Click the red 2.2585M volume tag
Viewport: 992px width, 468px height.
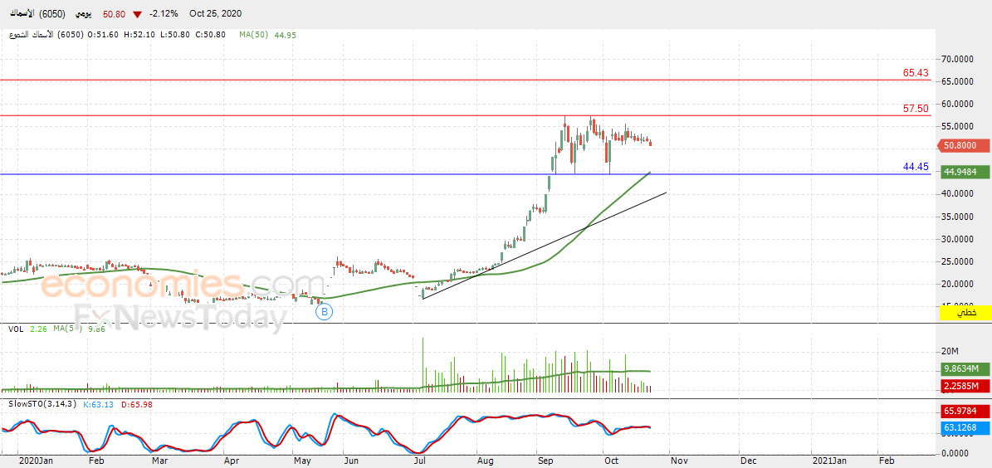coord(964,387)
